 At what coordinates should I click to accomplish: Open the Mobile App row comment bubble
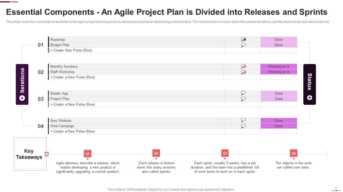(x=243, y=93)
